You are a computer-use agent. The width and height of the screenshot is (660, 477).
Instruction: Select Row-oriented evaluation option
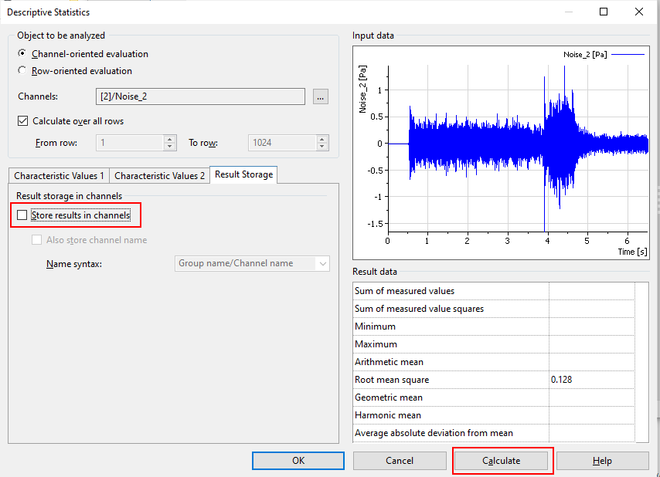coord(22,71)
